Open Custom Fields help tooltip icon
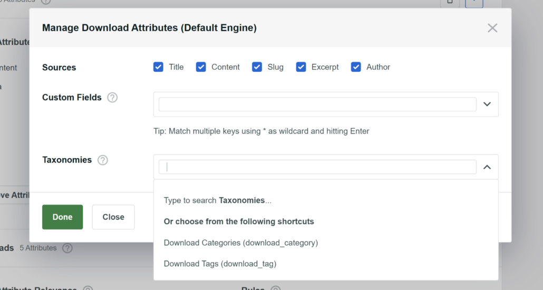This screenshot has width=543, height=290. point(112,98)
